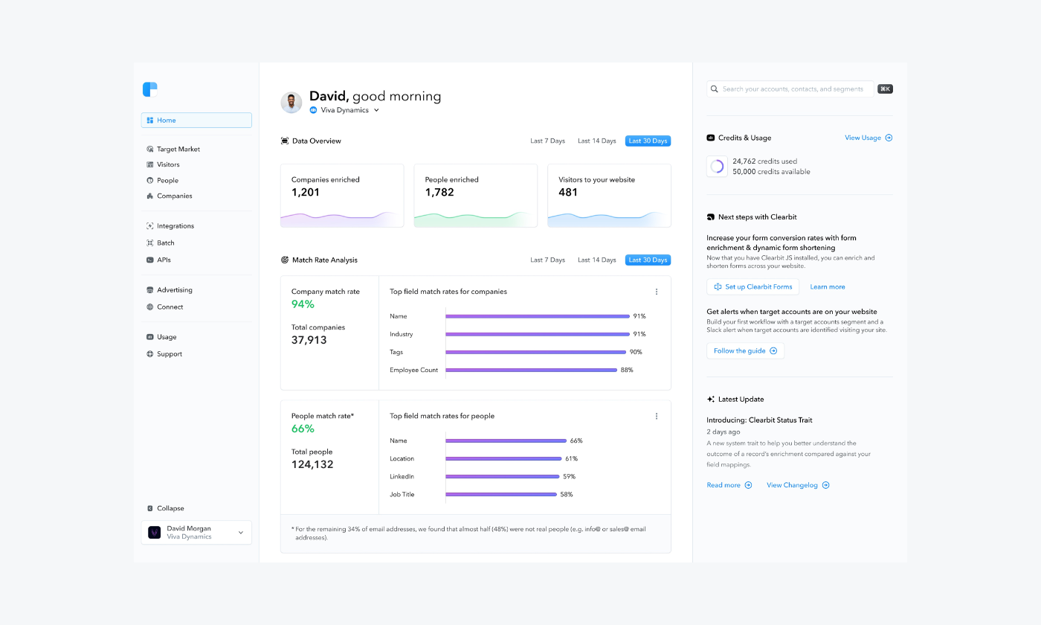
Task: Click the credits usage progress ring
Action: coord(717,167)
